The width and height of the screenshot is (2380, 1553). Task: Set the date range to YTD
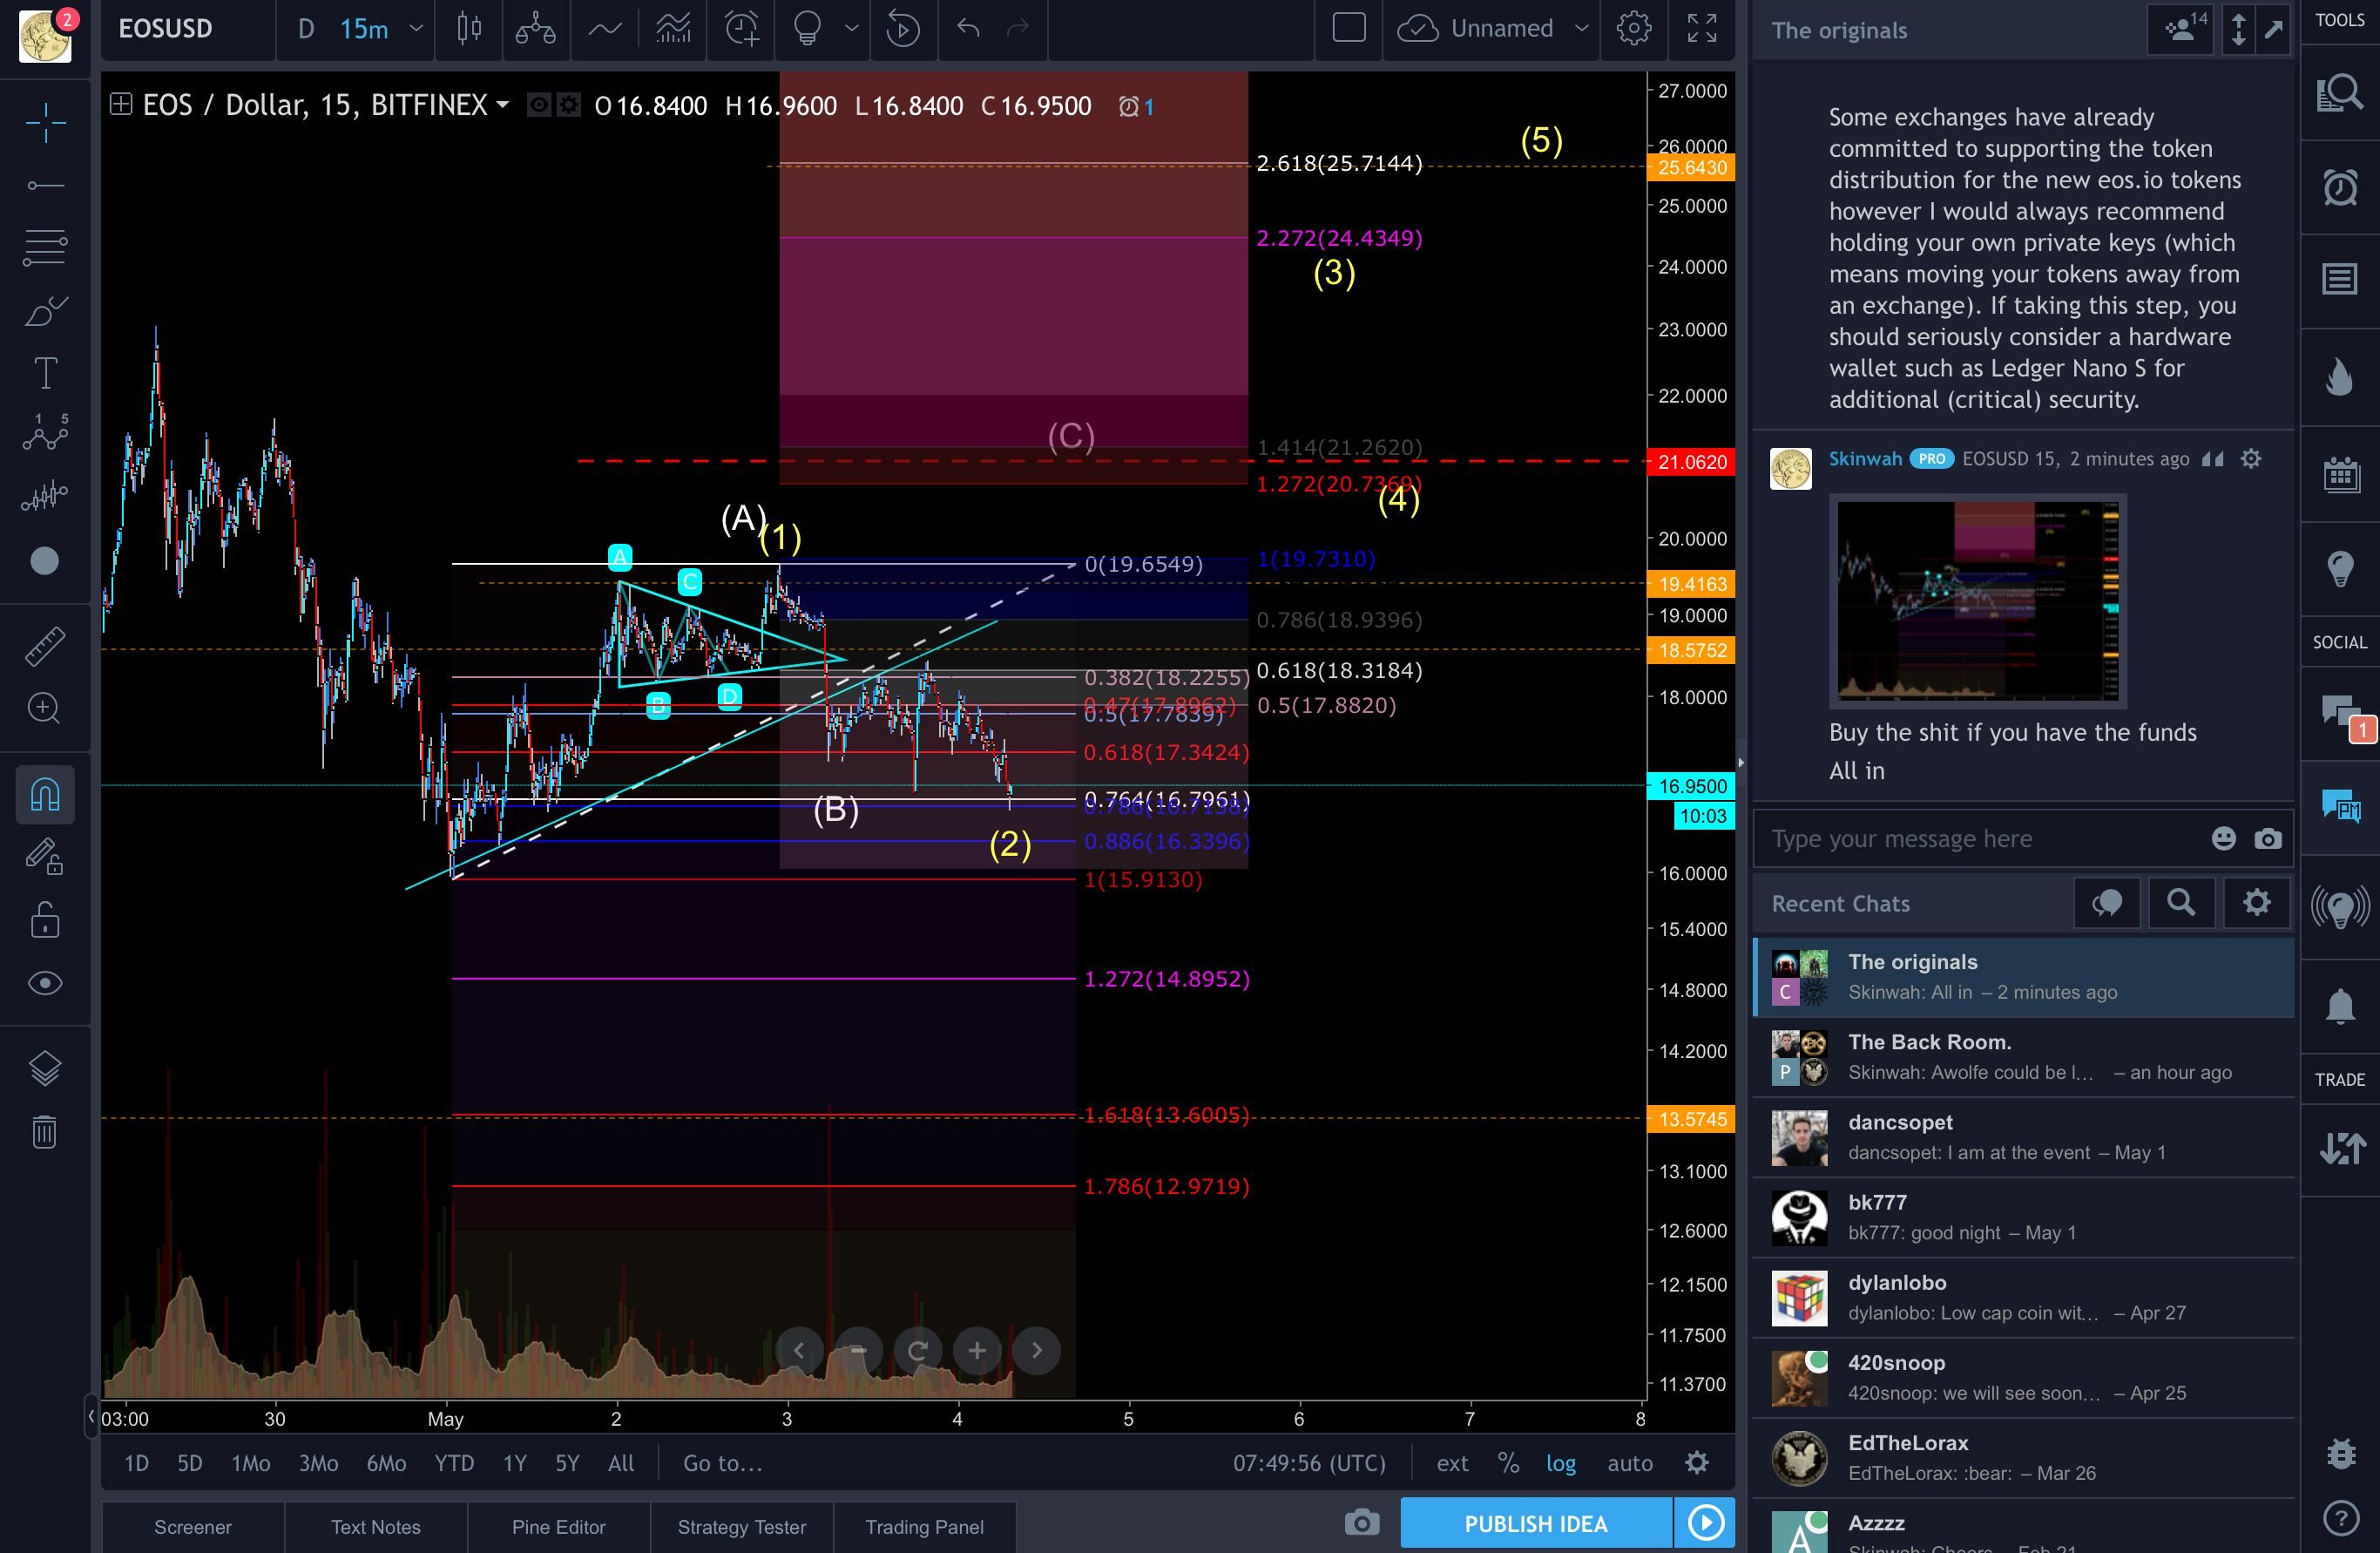[x=454, y=1463]
